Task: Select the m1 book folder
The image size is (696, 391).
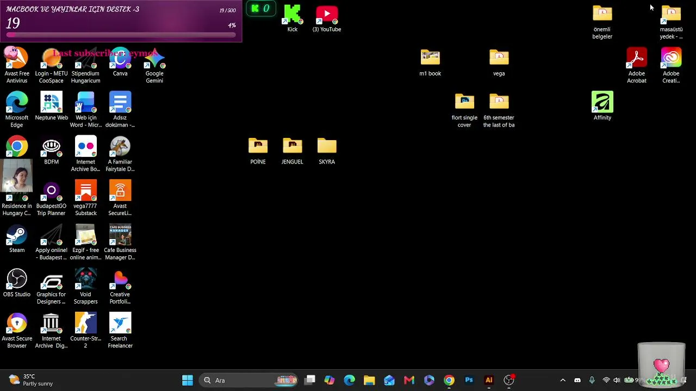Action: pos(430,63)
